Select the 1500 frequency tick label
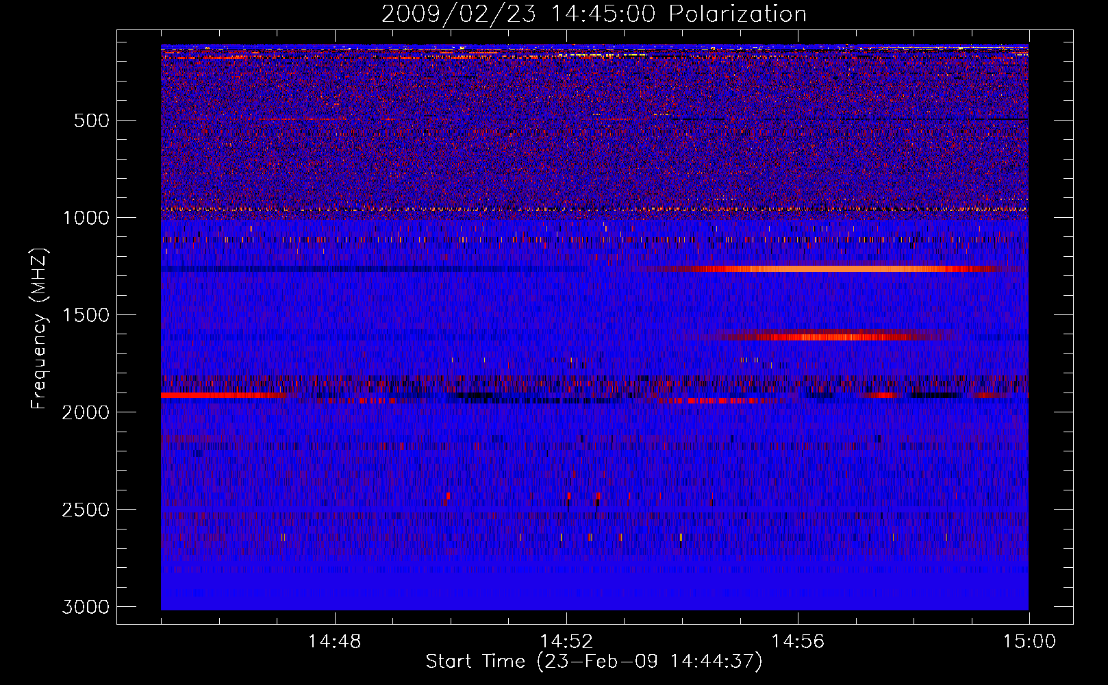This screenshot has width=1108, height=685. [x=86, y=315]
